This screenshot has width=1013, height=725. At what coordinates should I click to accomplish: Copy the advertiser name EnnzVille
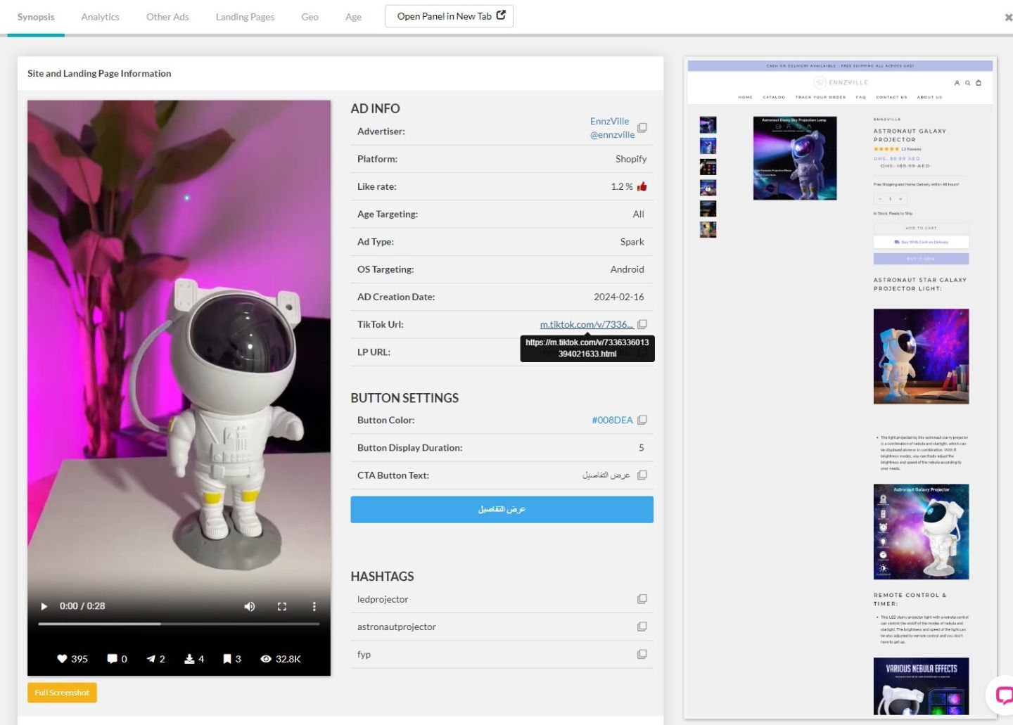[642, 128]
